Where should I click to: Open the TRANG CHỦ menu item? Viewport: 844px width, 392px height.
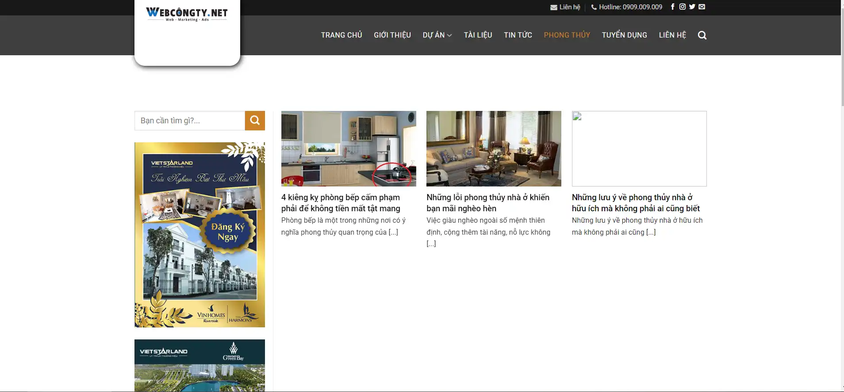click(x=341, y=35)
